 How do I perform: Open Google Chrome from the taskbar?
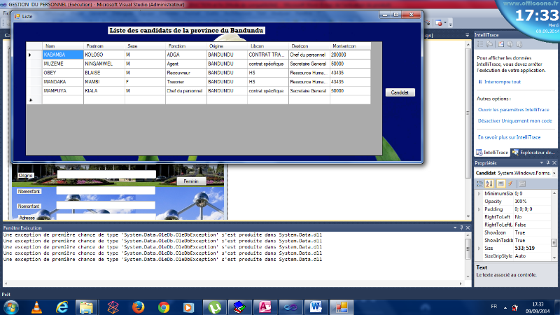tap(164, 307)
